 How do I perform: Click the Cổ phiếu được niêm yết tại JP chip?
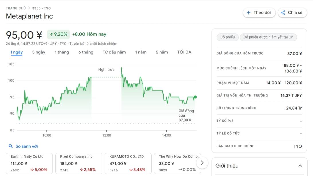tap(268, 37)
